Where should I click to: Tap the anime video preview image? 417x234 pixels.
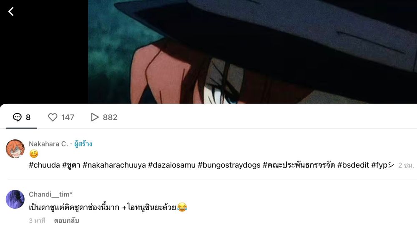coord(252,52)
